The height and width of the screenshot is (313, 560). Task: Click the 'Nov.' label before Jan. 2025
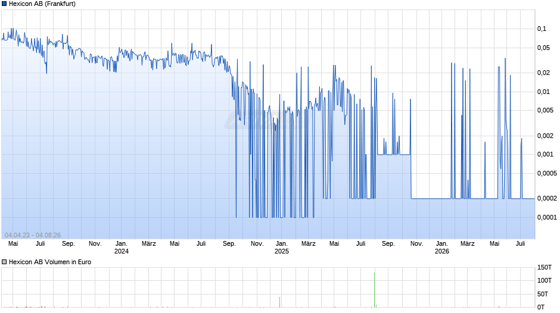[257, 244]
